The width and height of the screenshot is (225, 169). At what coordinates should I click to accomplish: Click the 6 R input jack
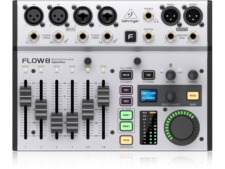coord(58,36)
